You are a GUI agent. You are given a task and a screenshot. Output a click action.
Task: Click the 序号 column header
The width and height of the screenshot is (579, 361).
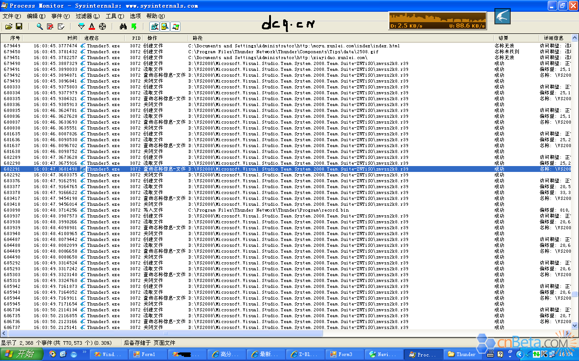point(12,38)
